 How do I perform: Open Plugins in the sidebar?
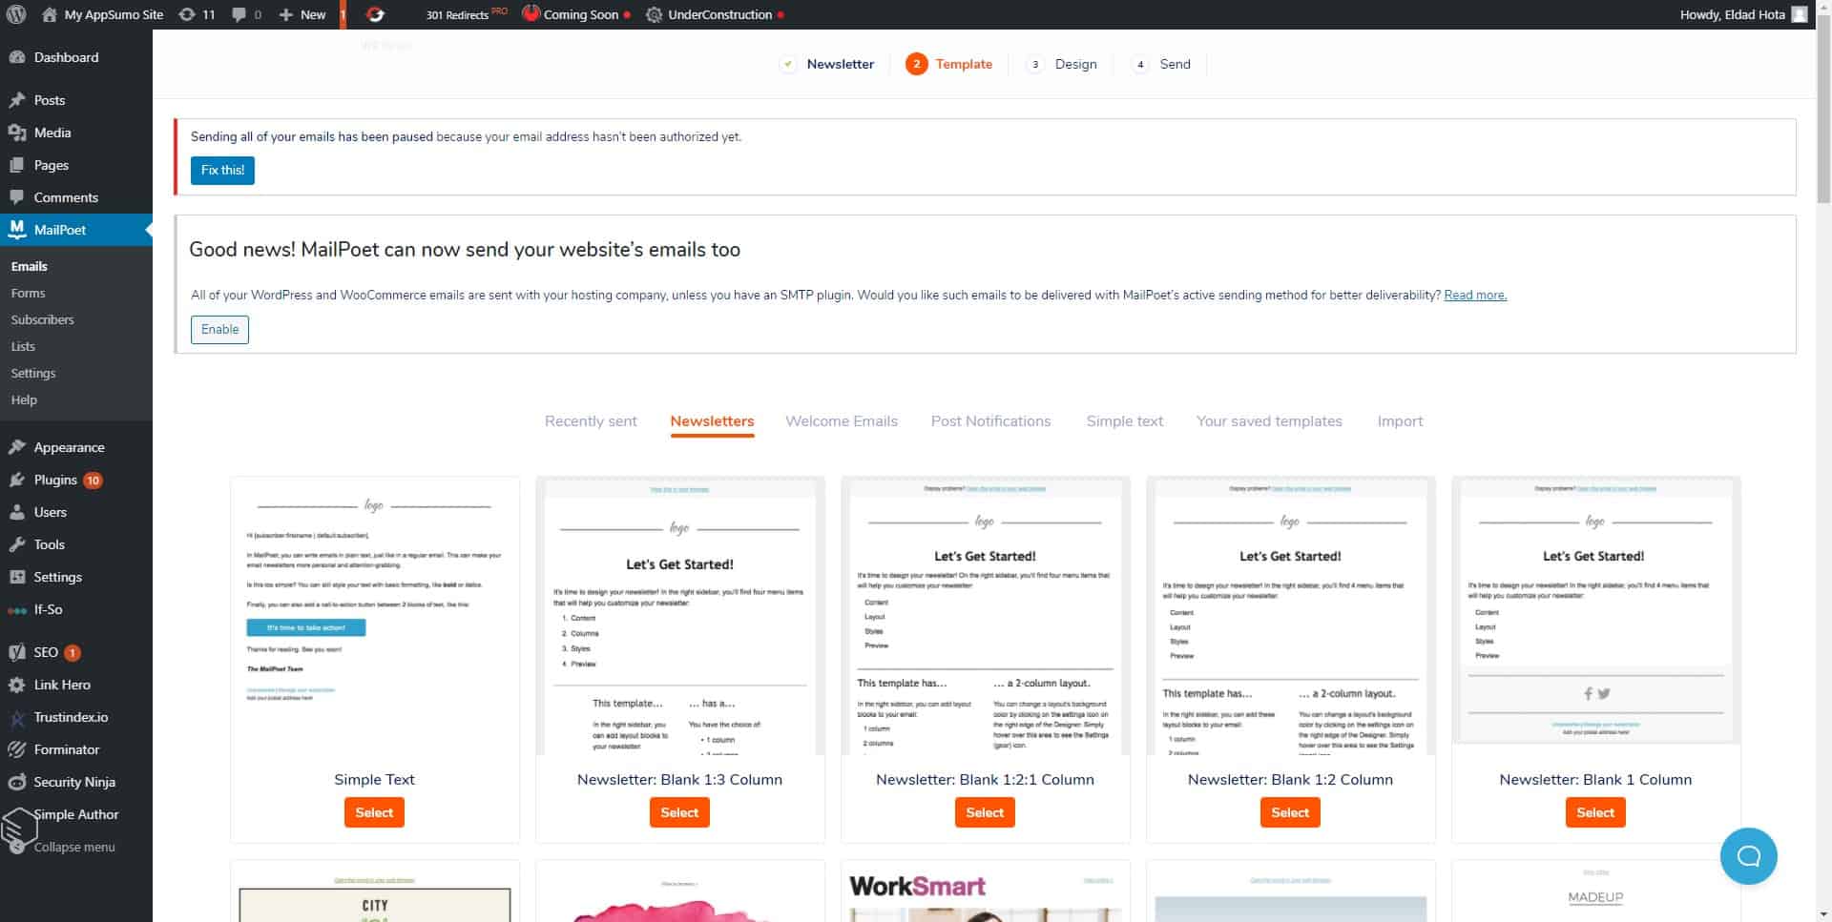click(x=76, y=480)
